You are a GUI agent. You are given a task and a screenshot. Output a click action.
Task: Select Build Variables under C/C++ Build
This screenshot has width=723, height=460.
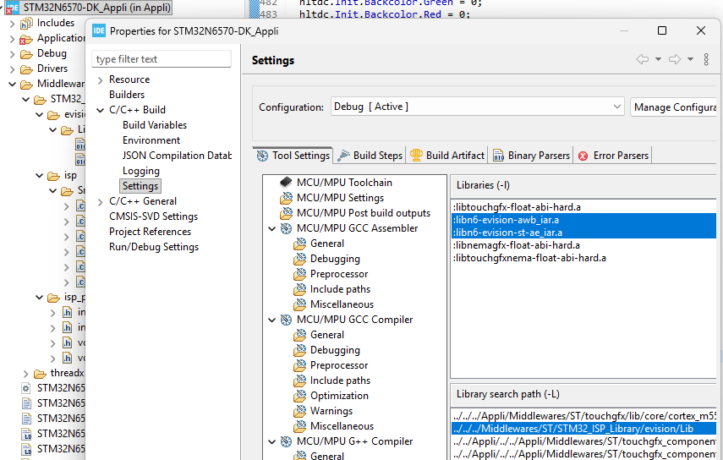[155, 125]
